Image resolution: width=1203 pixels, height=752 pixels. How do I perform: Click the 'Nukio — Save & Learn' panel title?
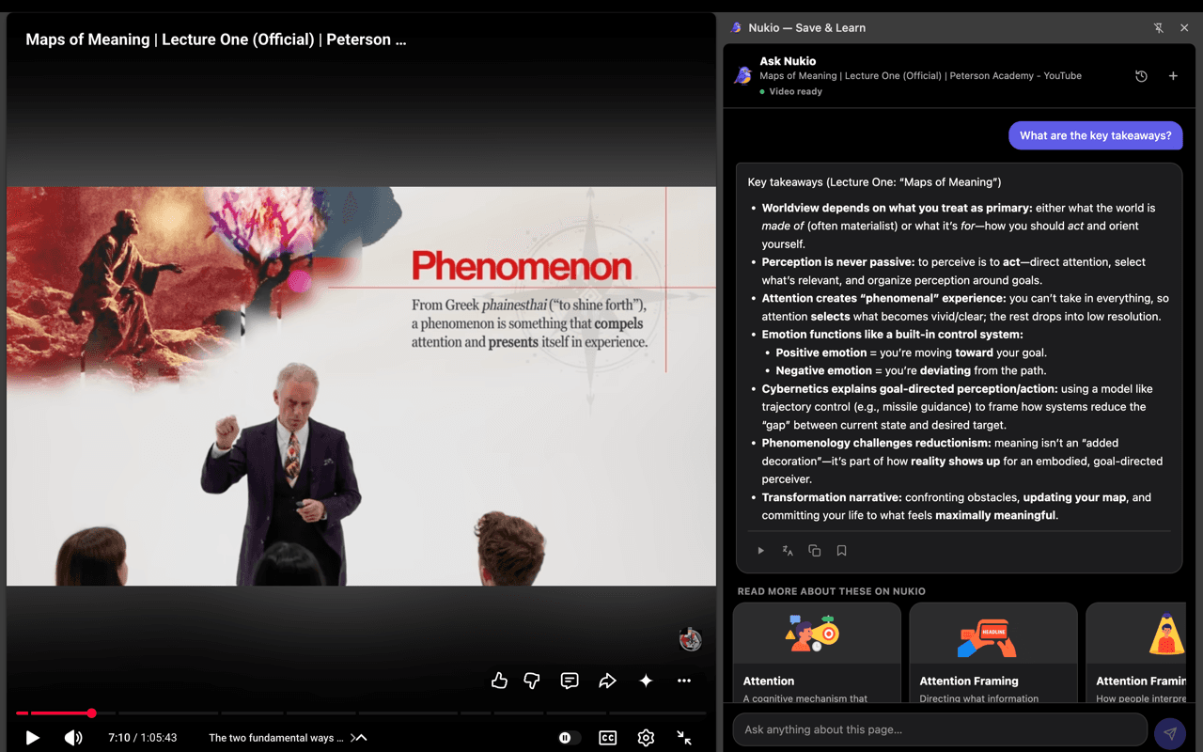point(807,28)
